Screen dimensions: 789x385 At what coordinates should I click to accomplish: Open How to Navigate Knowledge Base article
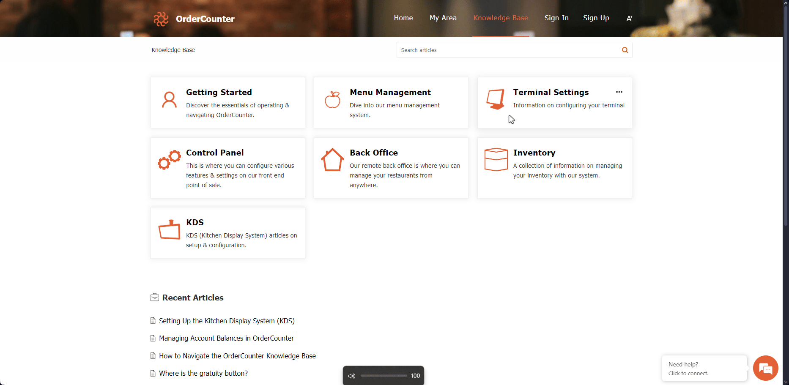pos(237,356)
